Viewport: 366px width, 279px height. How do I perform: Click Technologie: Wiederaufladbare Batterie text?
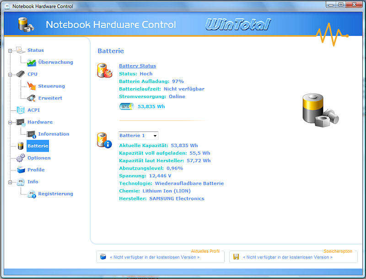tap(171, 183)
